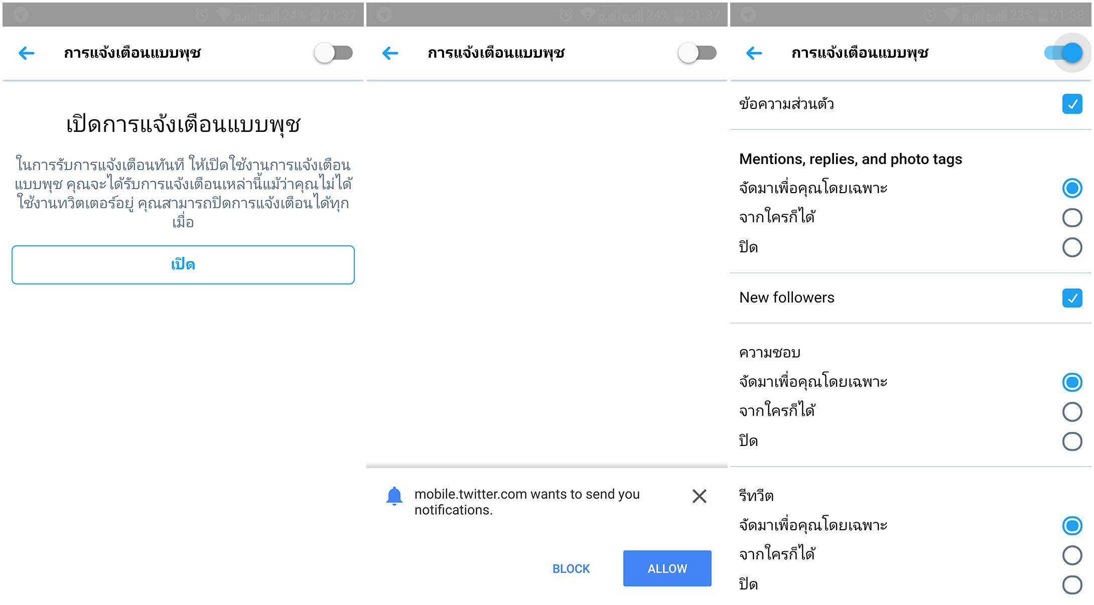The width and height of the screenshot is (1094, 605).
Task: Turn on push toggle on left screen
Action: coord(334,53)
